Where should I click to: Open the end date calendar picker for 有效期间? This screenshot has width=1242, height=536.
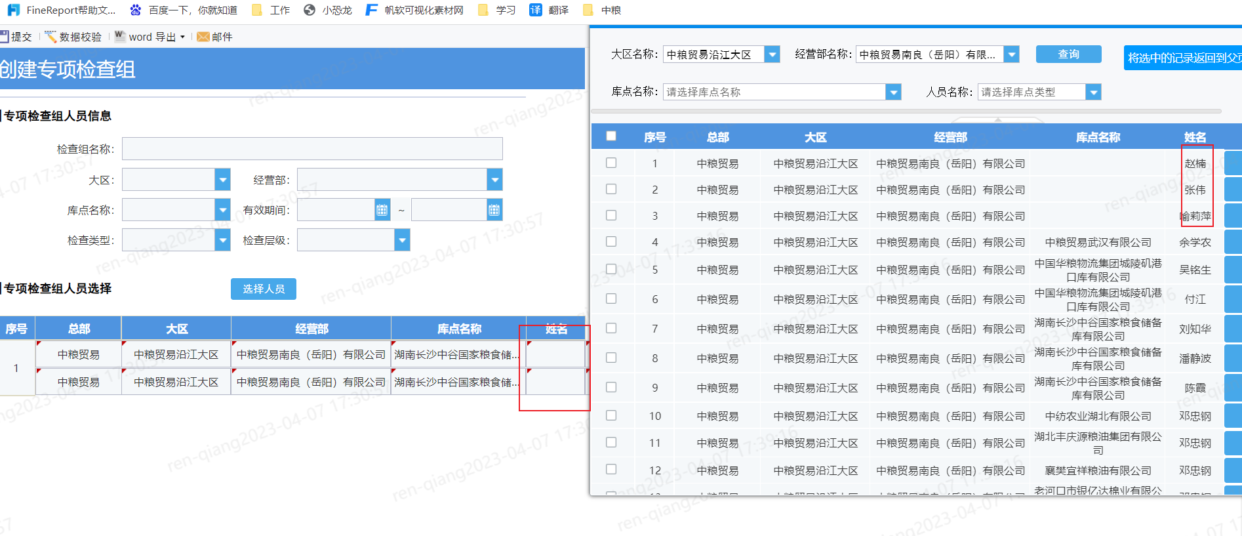[494, 210]
